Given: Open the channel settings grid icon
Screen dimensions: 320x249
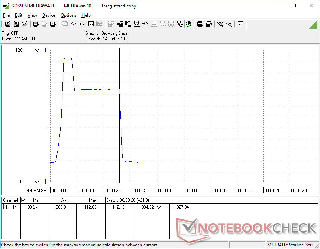Looking at the screenshot, I should 128,24.
